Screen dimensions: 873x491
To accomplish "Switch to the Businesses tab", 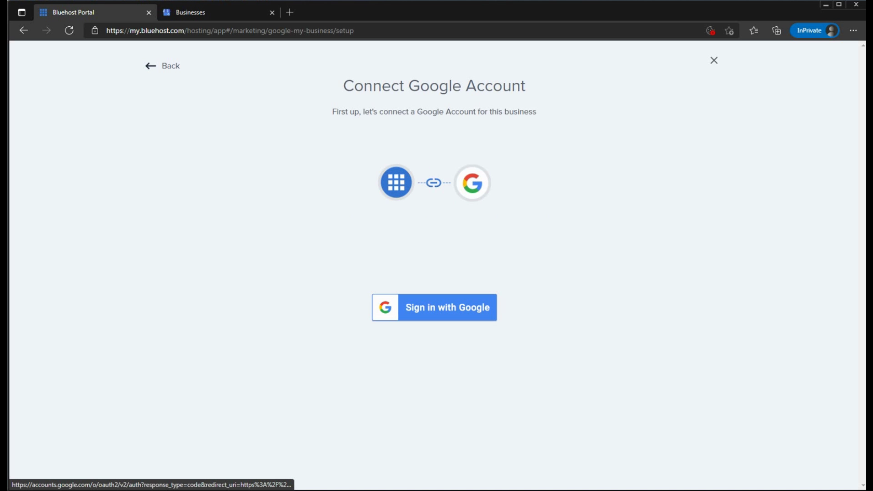I will pos(214,12).
